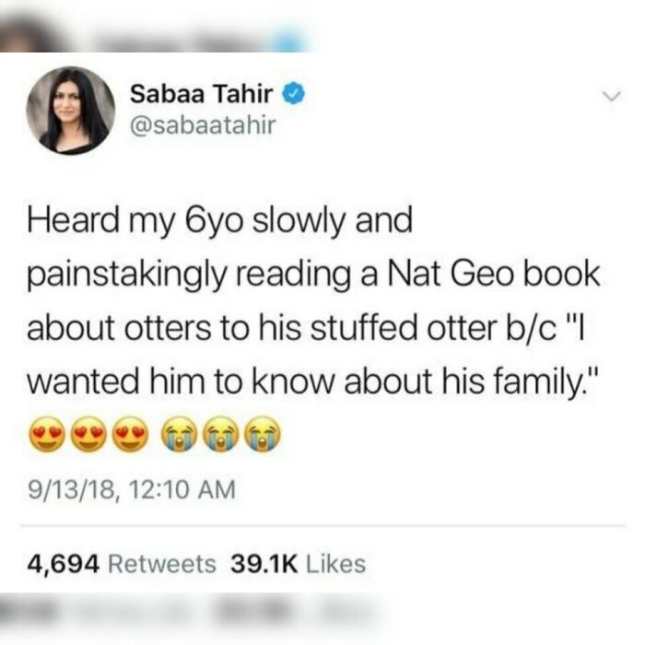View the 4,694 Retweets list
The image size is (645, 645).
point(122,564)
